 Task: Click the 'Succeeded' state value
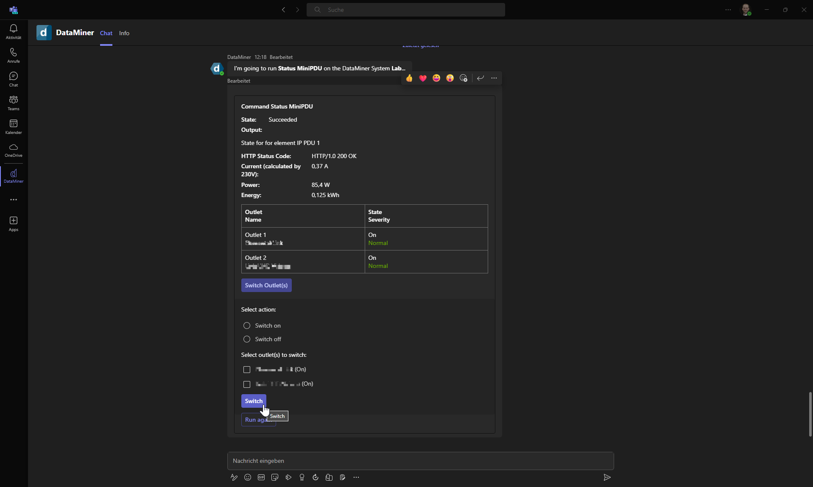click(x=283, y=120)
